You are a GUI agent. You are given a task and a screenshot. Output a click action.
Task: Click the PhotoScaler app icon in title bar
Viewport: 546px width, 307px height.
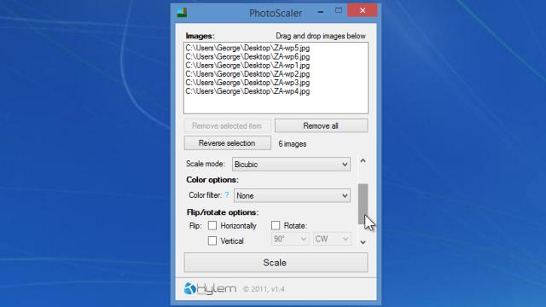point(182,13)
